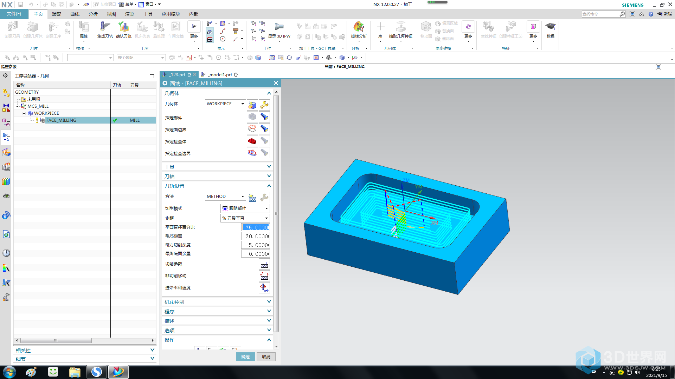Open File Explorer from the taskbar

(75, 372)
